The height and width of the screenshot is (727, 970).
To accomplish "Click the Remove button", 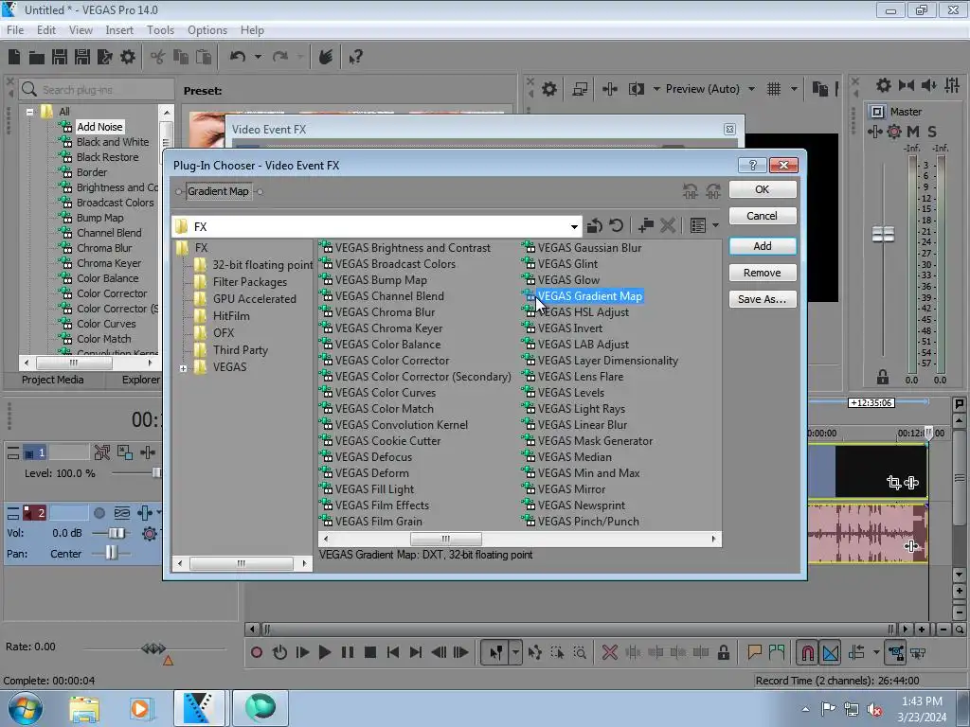I will click(x=763, y=273).
